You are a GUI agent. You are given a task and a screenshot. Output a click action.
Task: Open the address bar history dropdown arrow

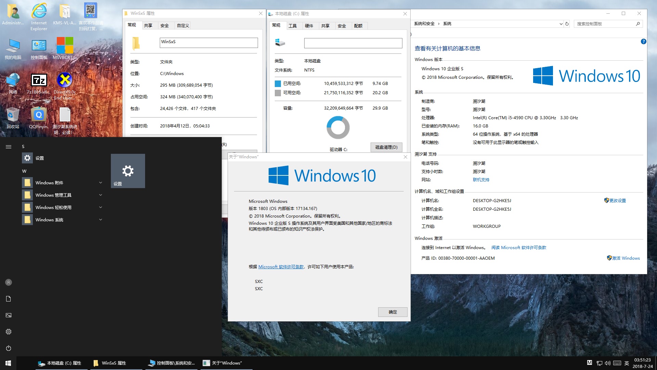coord(561,24)
